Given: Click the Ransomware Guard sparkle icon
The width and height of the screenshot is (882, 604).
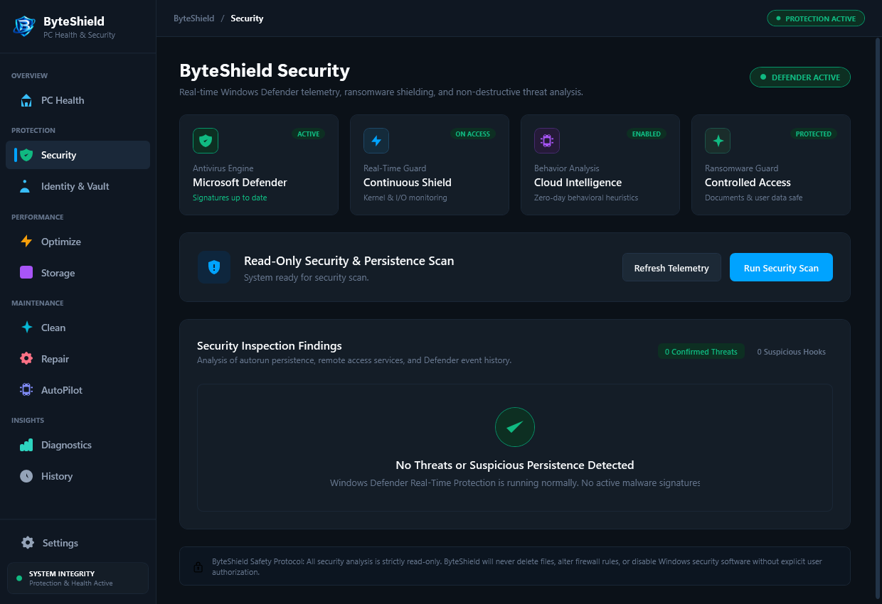Looking at the screenshot, I should pos(718,141).
